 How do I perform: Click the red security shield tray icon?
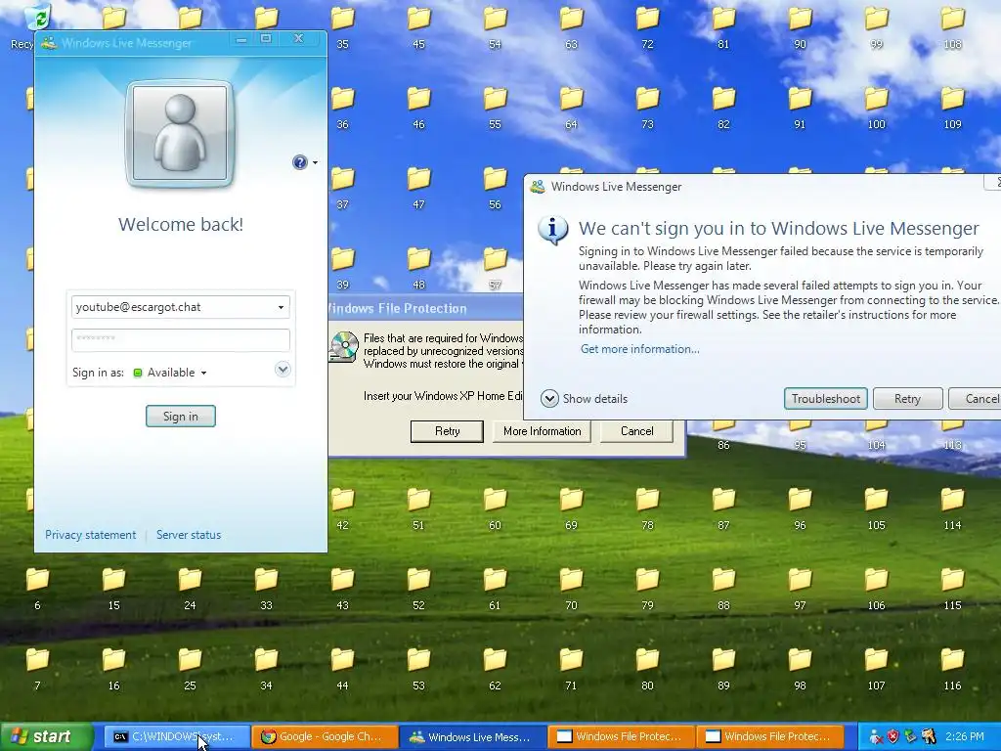pos(892,737)
